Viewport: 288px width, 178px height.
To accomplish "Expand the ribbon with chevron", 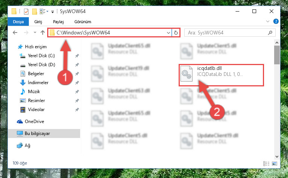I will click(x=268, y=21).
